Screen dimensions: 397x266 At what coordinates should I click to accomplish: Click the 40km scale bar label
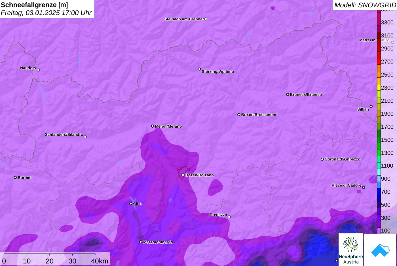(100, 261)
